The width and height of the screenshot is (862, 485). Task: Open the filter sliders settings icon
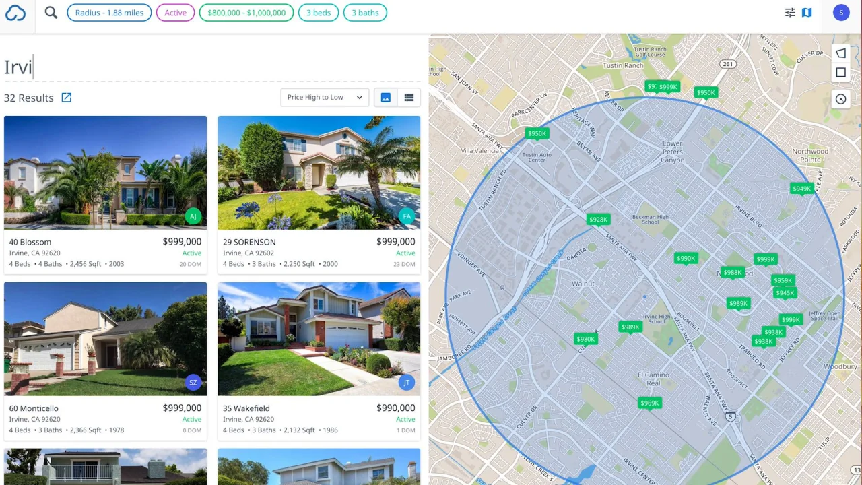point(790,12)
